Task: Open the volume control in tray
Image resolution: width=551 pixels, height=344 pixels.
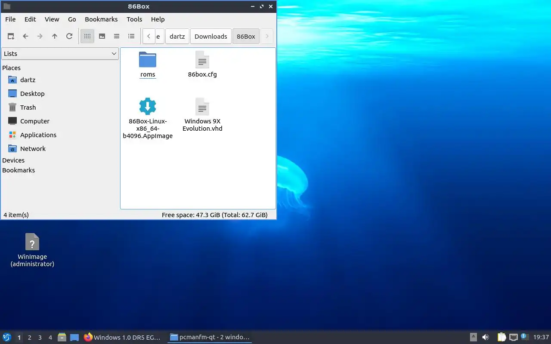Action: (x=486, y=338)
